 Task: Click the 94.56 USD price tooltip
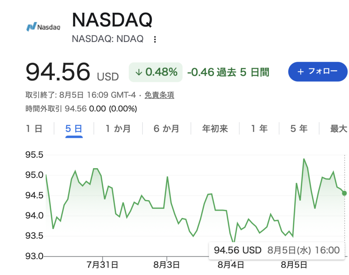pos(277,250)
